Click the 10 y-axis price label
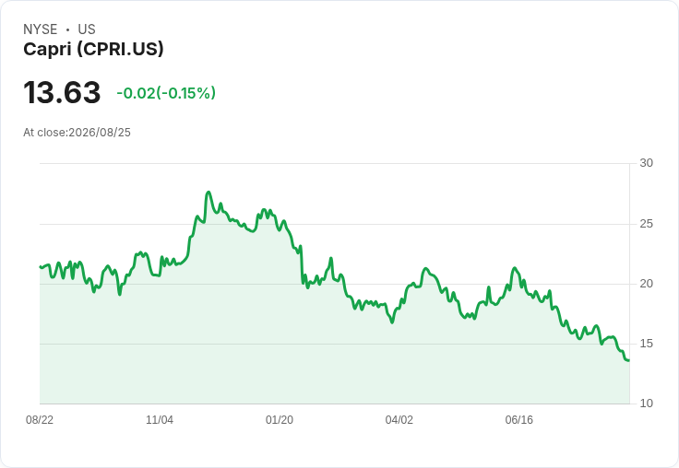This screenshot has height=468, width=679. coord(646,404)
